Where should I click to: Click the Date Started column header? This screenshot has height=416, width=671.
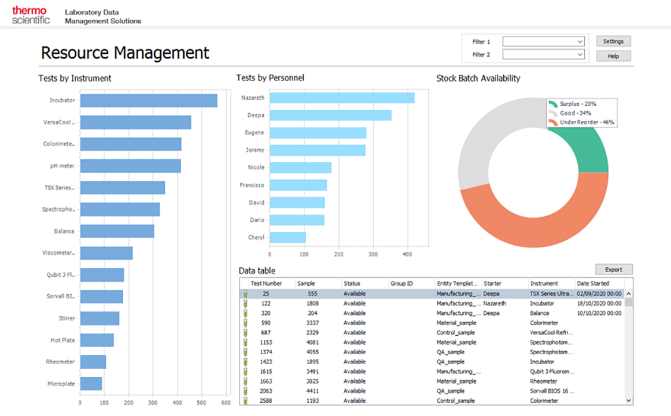pyautogui.click(x=593, y=284)
